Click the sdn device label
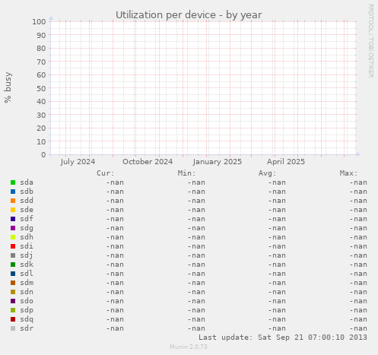This screenshot has height=355, width=378. click(x=27, y=292)
